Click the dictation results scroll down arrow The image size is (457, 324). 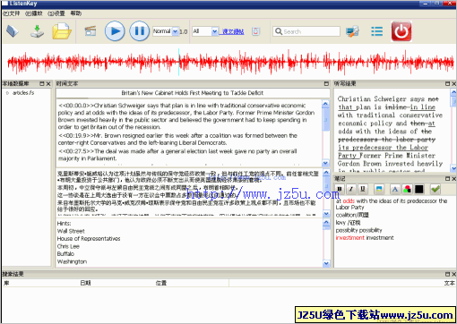453,168
